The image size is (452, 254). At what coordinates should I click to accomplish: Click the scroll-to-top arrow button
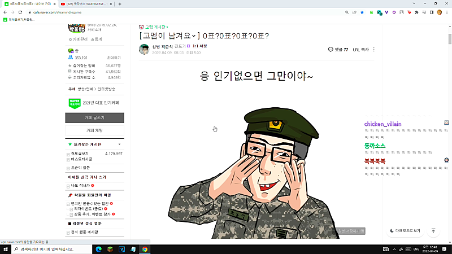(x=433, y=231)
